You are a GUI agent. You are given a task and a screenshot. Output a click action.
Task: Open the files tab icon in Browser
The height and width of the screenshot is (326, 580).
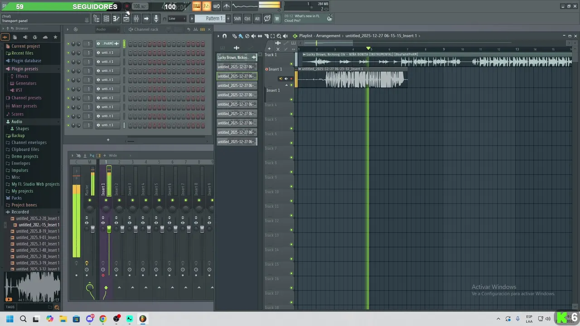15,37
